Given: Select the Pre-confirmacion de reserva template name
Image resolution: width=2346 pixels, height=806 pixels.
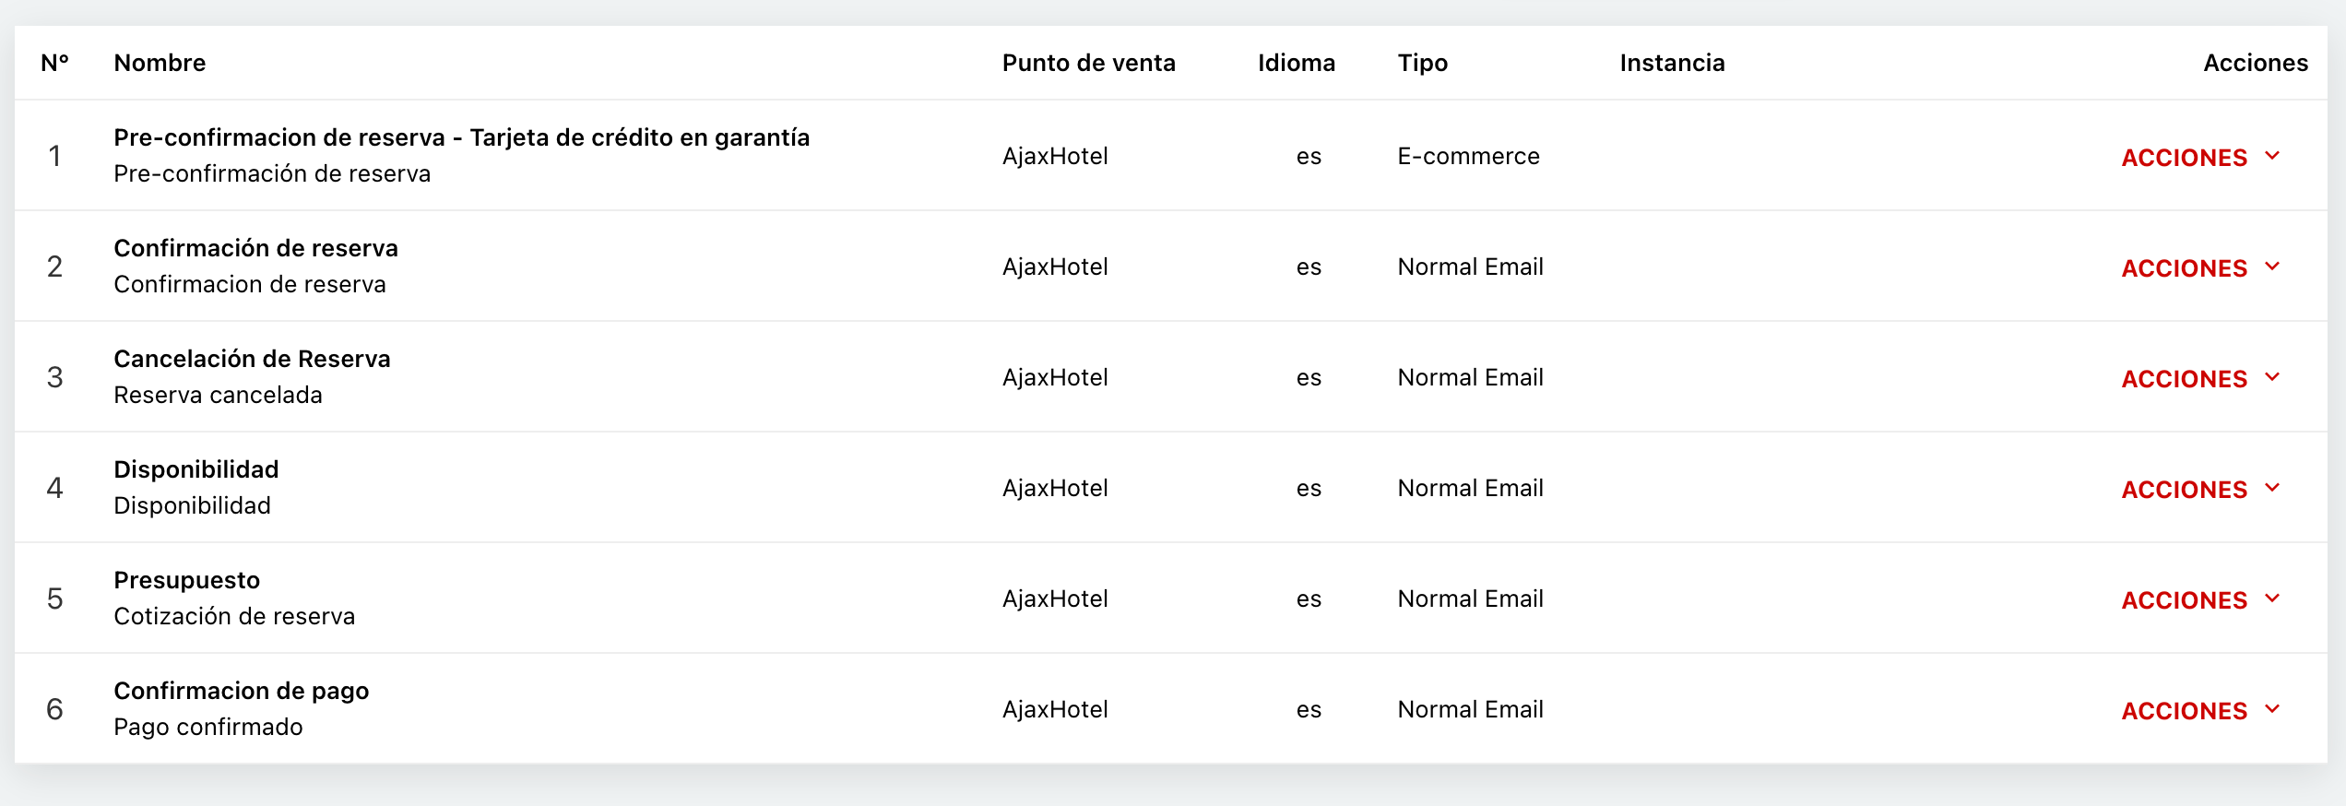Looking at the screenshot, I should (461, 137).
